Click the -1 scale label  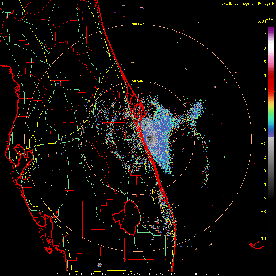coord(263,144)
